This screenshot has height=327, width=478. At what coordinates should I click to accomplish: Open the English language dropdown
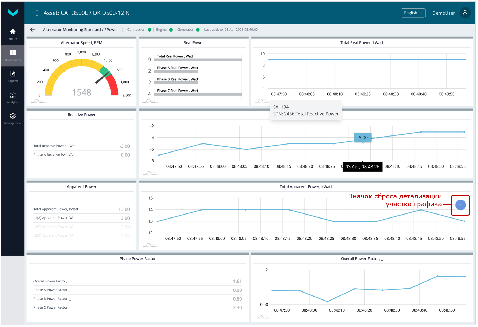[413, 13]
